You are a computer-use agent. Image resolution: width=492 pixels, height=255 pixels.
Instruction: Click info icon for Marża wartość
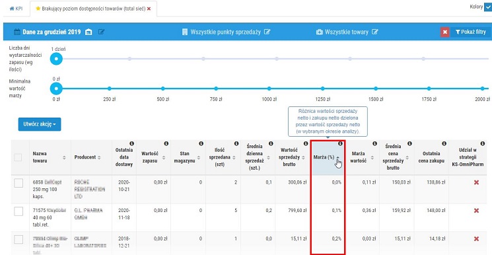click(x=374, y=143)
